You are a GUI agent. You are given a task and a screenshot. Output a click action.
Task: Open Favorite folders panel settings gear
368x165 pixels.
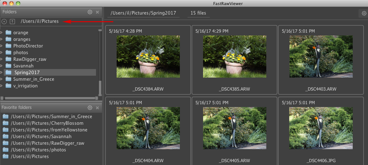(x=90, y=108)
